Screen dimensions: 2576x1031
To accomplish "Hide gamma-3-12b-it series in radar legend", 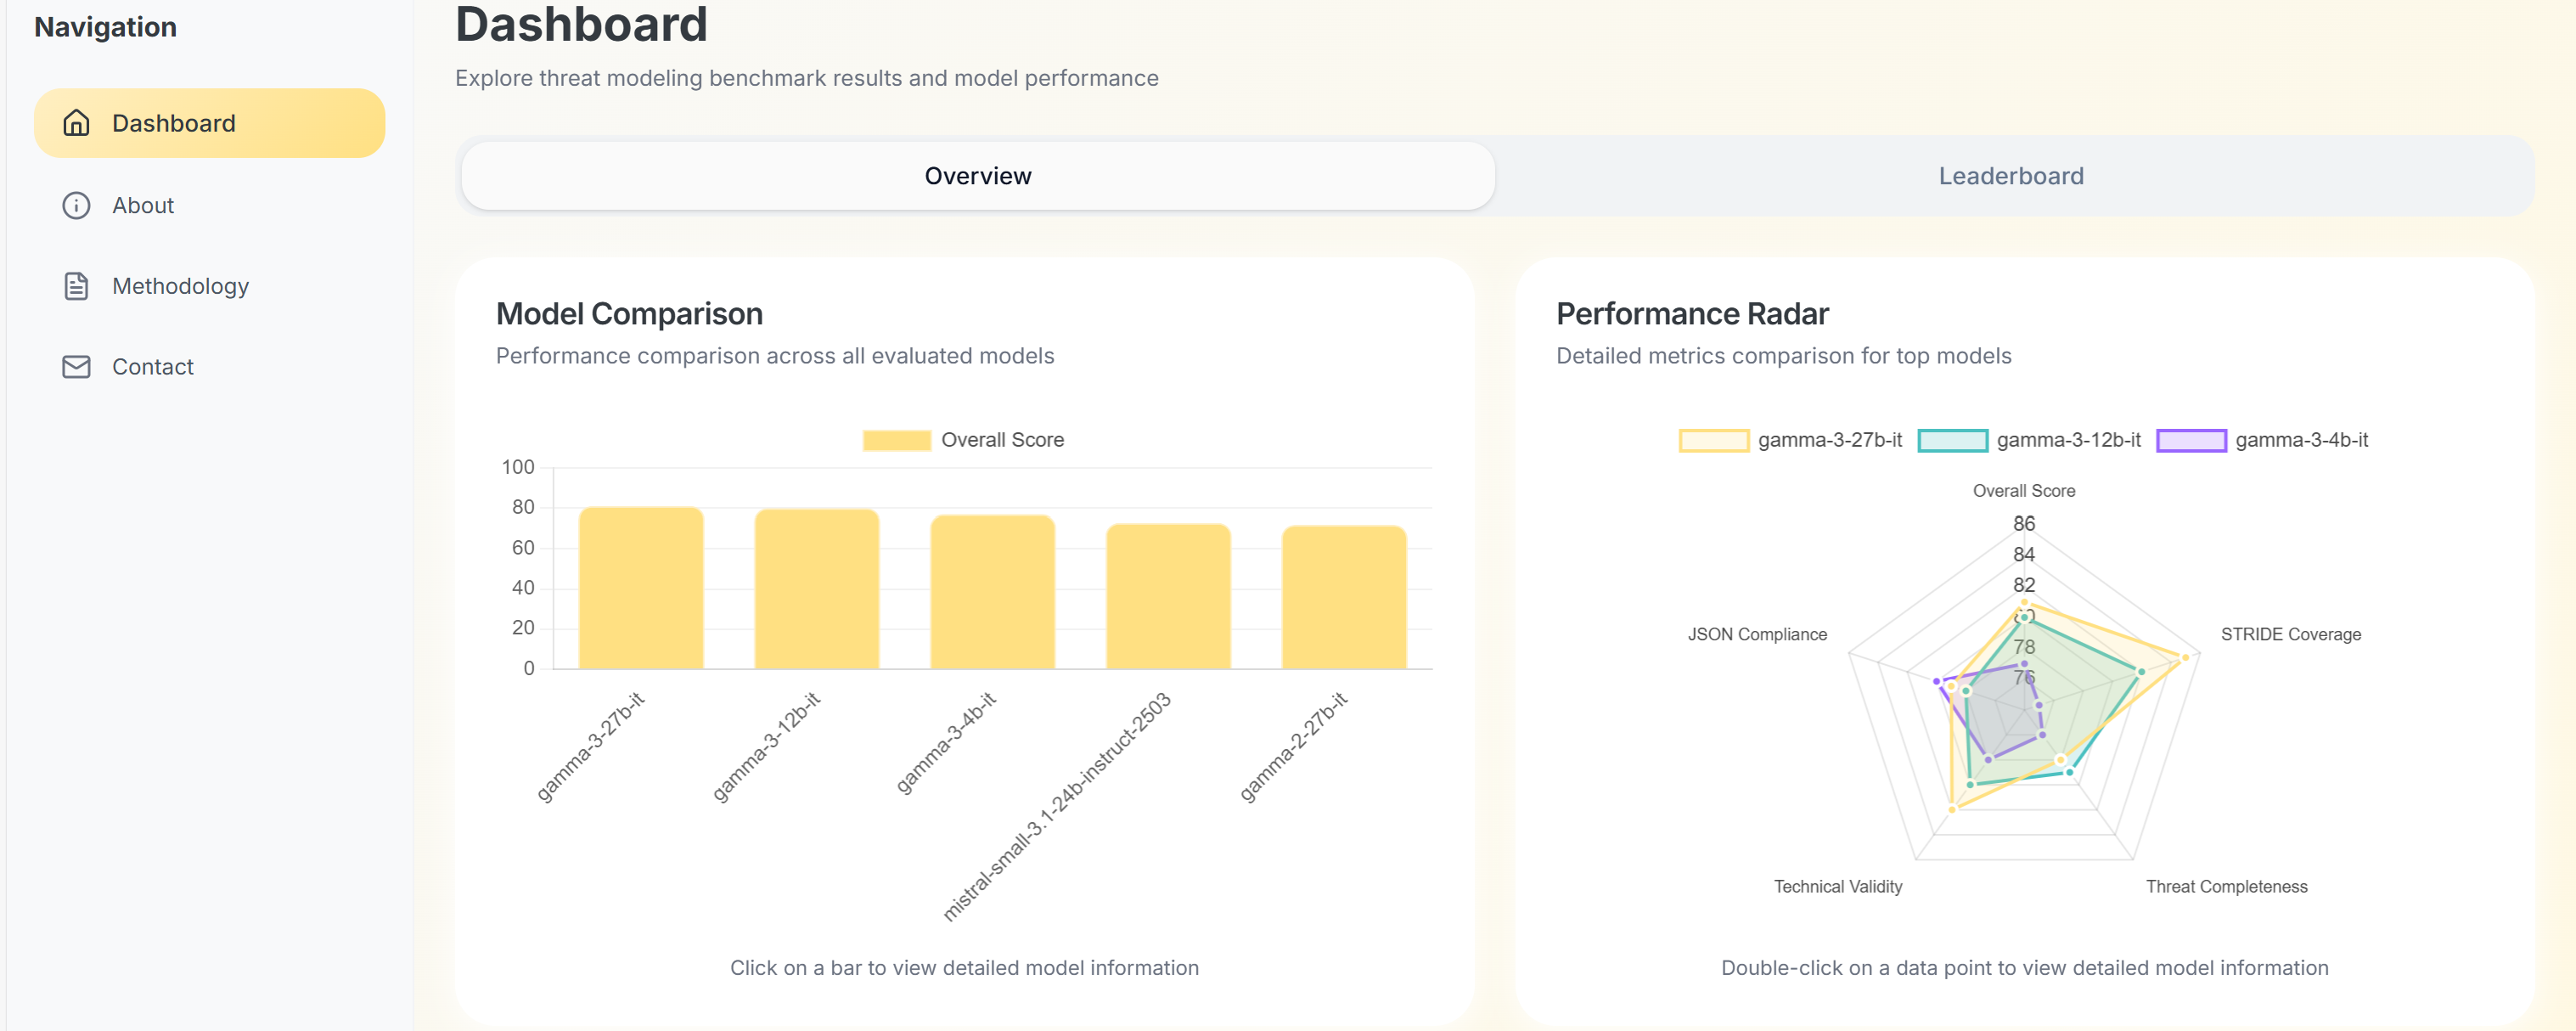I will (x=1951, y=440).
